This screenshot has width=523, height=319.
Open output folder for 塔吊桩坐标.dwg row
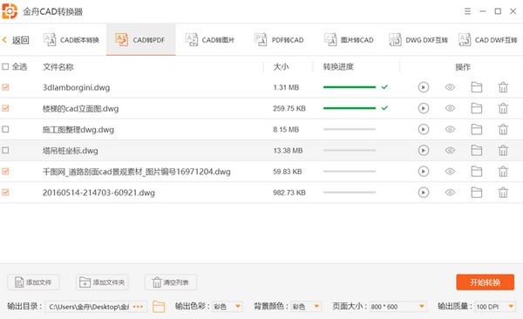coord(476,150)
